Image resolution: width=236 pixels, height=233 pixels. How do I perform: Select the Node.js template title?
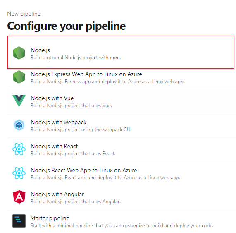[x=40, y=50]
